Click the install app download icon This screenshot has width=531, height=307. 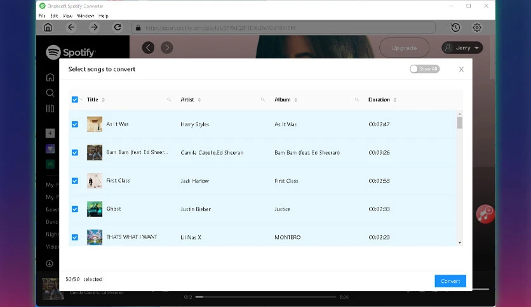tap(50, 264)
